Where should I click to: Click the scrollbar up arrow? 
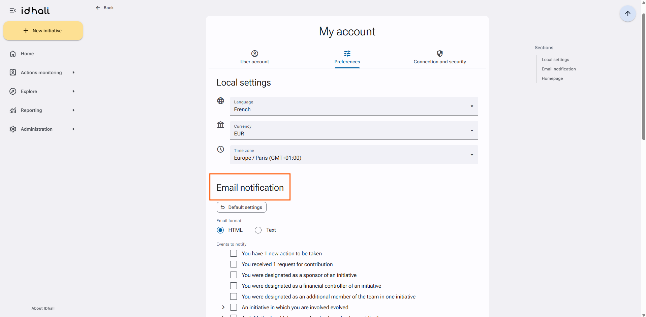(x=644, y=2)
